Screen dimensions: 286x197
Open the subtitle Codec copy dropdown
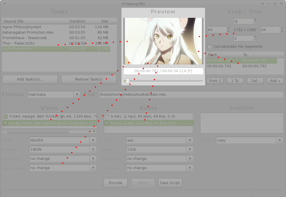coord(280,140)
